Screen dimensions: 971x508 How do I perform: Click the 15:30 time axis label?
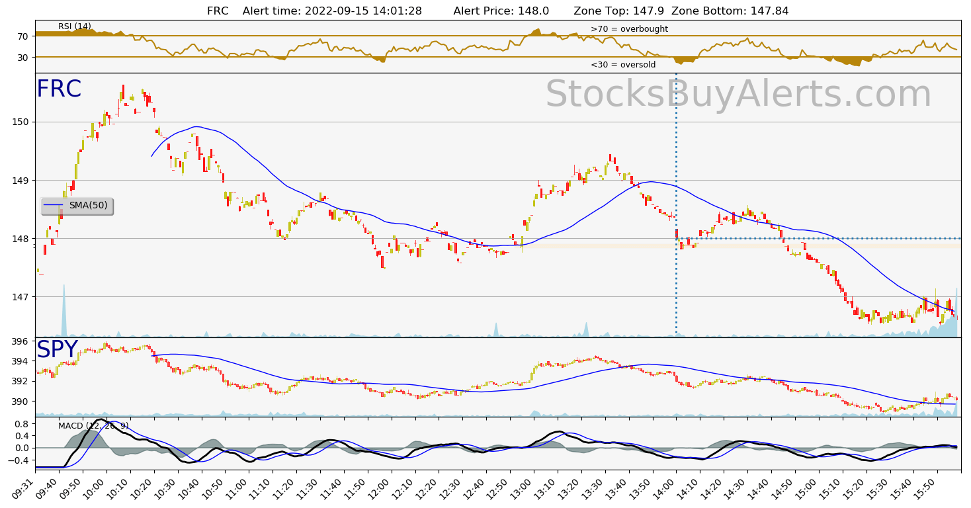point(878,487)
